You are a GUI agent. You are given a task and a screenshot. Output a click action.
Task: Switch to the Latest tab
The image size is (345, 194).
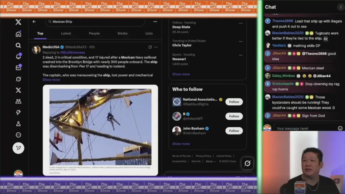click(x=66, y=33)
